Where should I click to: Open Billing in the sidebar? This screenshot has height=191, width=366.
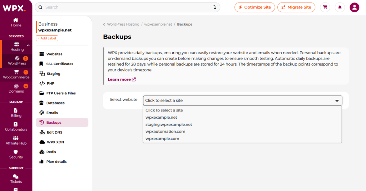pyautogui.click(x=16, y=113)
